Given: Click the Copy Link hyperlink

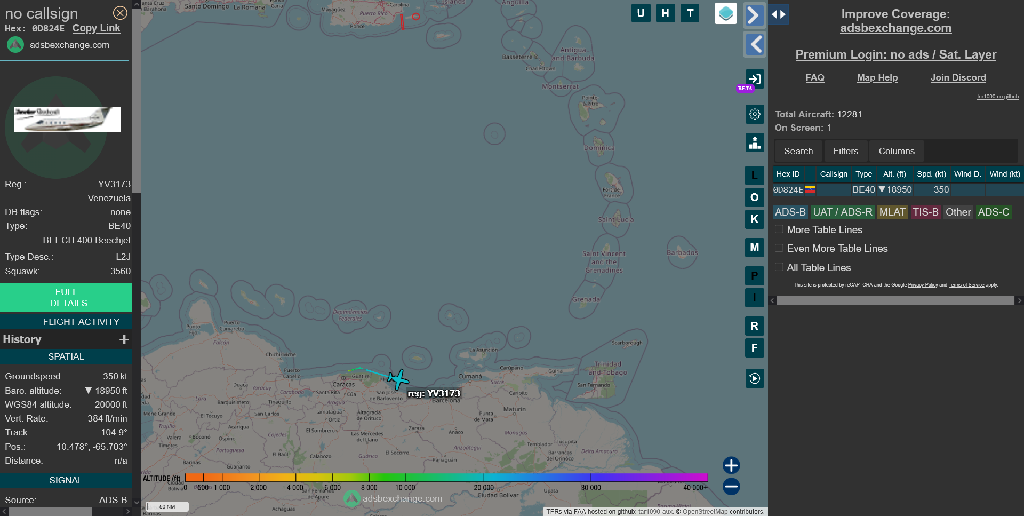Looking at the screenshot, I should click(96, 28).
